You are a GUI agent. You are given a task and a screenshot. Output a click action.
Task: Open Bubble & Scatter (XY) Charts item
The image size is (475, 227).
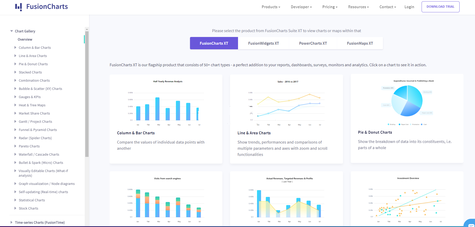click(x=40, y=89)
